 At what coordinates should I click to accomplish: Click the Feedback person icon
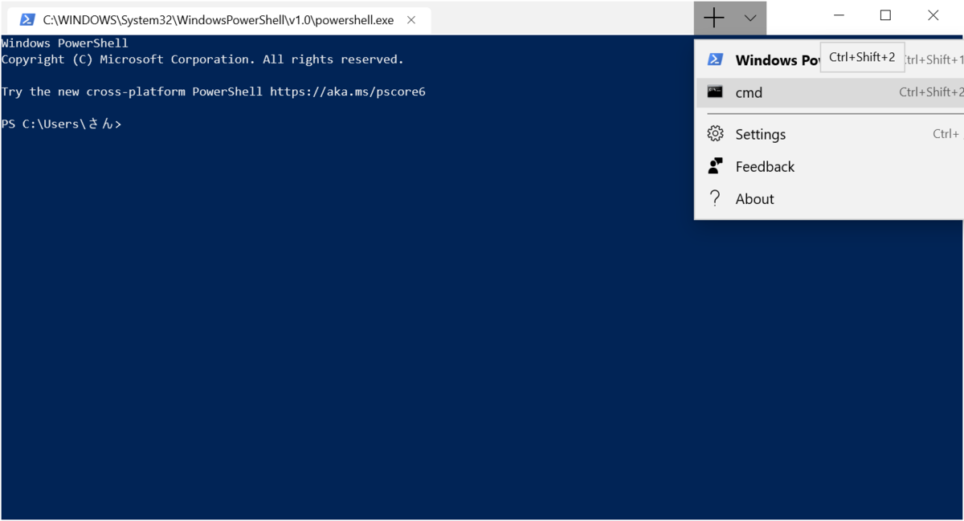[715, 166]
